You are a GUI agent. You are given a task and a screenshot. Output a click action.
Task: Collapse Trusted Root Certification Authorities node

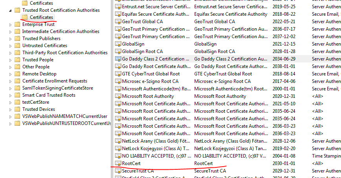[10, 10]
